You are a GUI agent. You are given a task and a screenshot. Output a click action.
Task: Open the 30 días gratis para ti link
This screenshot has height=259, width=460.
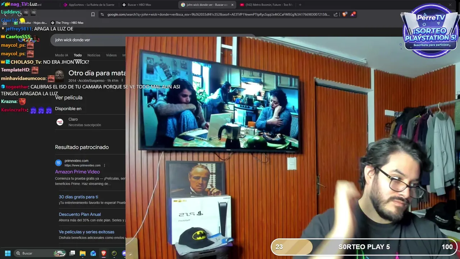point(78,197)
